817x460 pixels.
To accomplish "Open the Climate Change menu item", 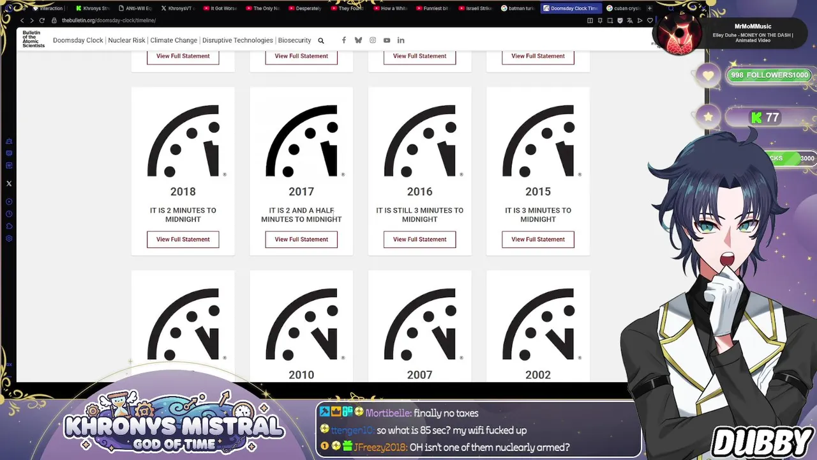I will [x=174, y=40].
